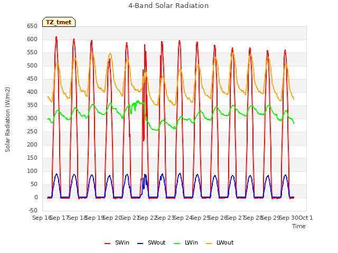Image resolution: width=338 pixels, height=253 pixels.
Task: Click the 600 y-axis tick label
Action: (x=32, y=40)
